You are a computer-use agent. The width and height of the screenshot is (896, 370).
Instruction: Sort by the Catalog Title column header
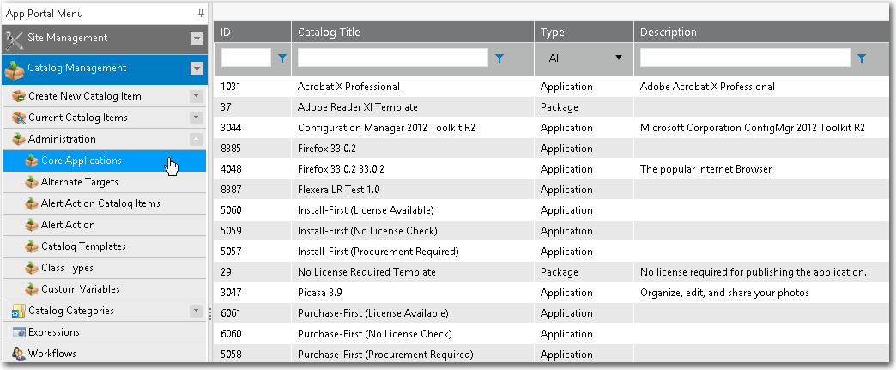(329, 33)
